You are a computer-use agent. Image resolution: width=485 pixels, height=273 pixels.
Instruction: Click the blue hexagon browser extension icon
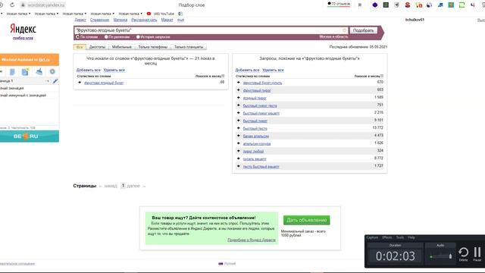pyautogui.click(x=375, y=5)
